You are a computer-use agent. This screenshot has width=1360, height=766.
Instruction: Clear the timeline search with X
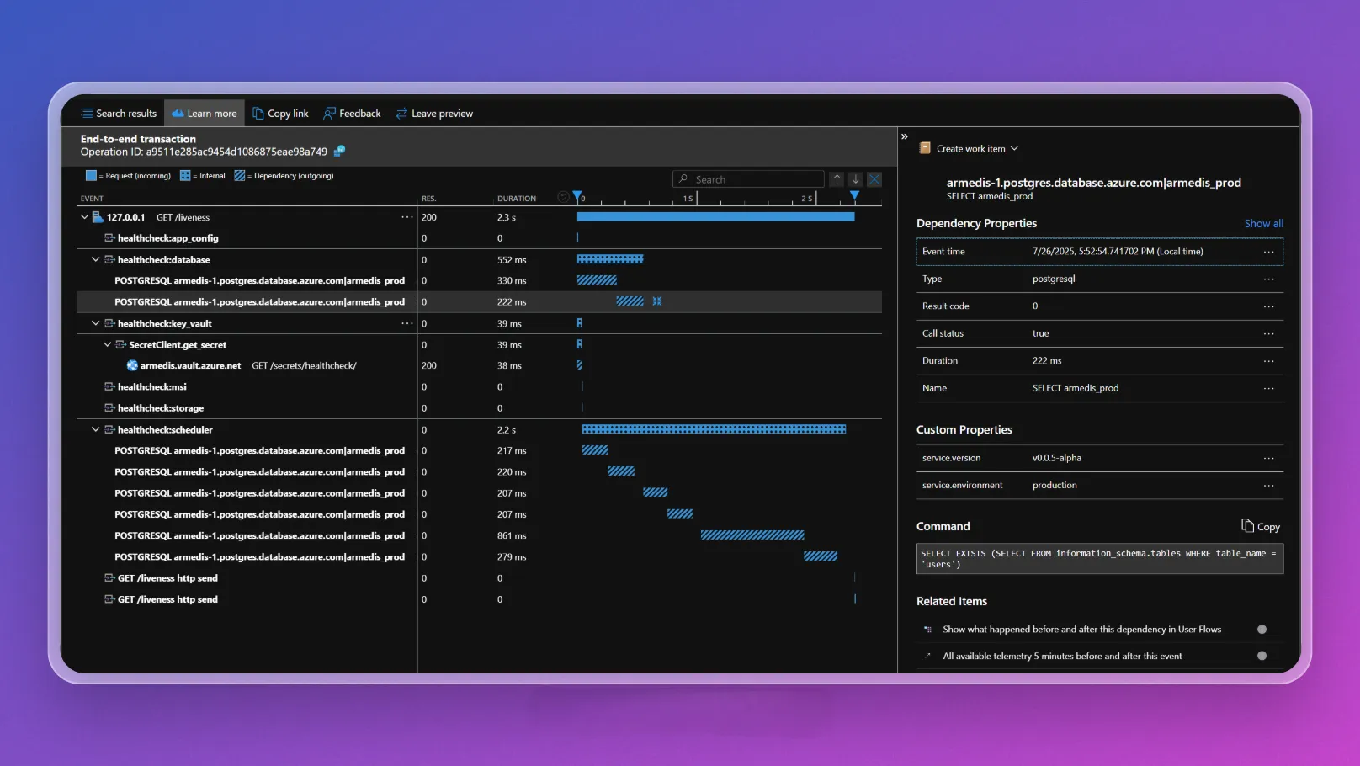(x=874, y=179)
